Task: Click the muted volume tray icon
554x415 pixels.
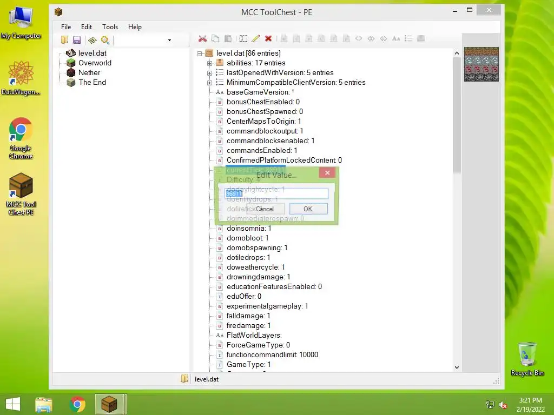Action: coord(503,405)
